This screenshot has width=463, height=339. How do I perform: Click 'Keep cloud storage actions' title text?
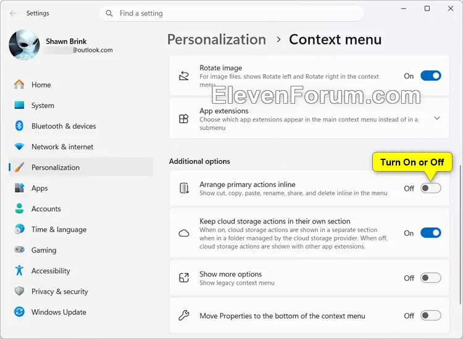coord(275,221)
